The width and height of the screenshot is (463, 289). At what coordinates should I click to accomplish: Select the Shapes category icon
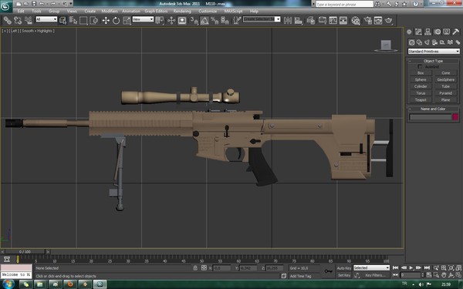419,42
